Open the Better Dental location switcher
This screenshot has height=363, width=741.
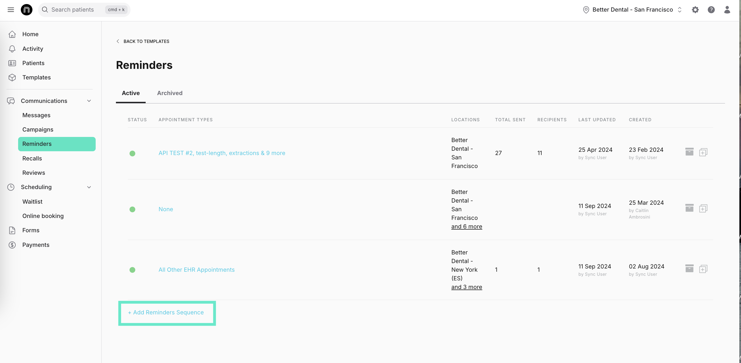tap(632, 10)
